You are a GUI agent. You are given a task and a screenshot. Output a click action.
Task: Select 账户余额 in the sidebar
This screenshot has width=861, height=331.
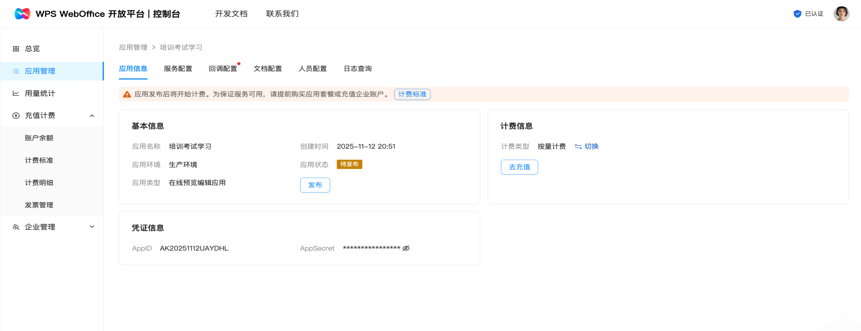pyautogui.click(x=39, y=138)
